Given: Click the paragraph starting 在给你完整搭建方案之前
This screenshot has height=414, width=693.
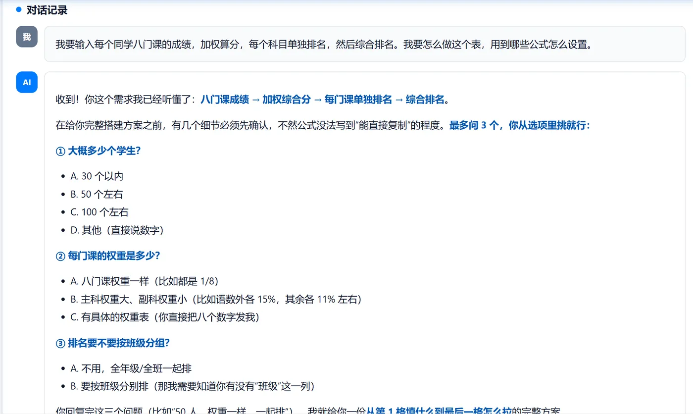Looking at the screenshot, I should pyautogui.click(x=323, y=125).
